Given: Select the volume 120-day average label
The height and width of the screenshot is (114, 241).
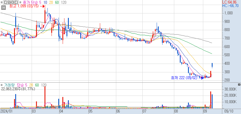Looking at the screenshot, I should pyautogui.click(x=44, y=85).
